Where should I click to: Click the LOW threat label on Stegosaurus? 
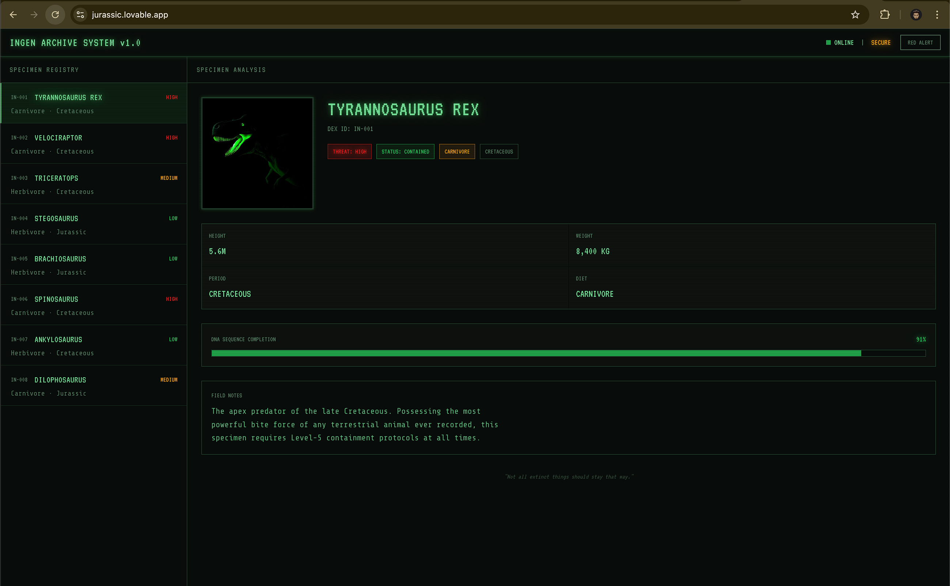click(173, 218)
